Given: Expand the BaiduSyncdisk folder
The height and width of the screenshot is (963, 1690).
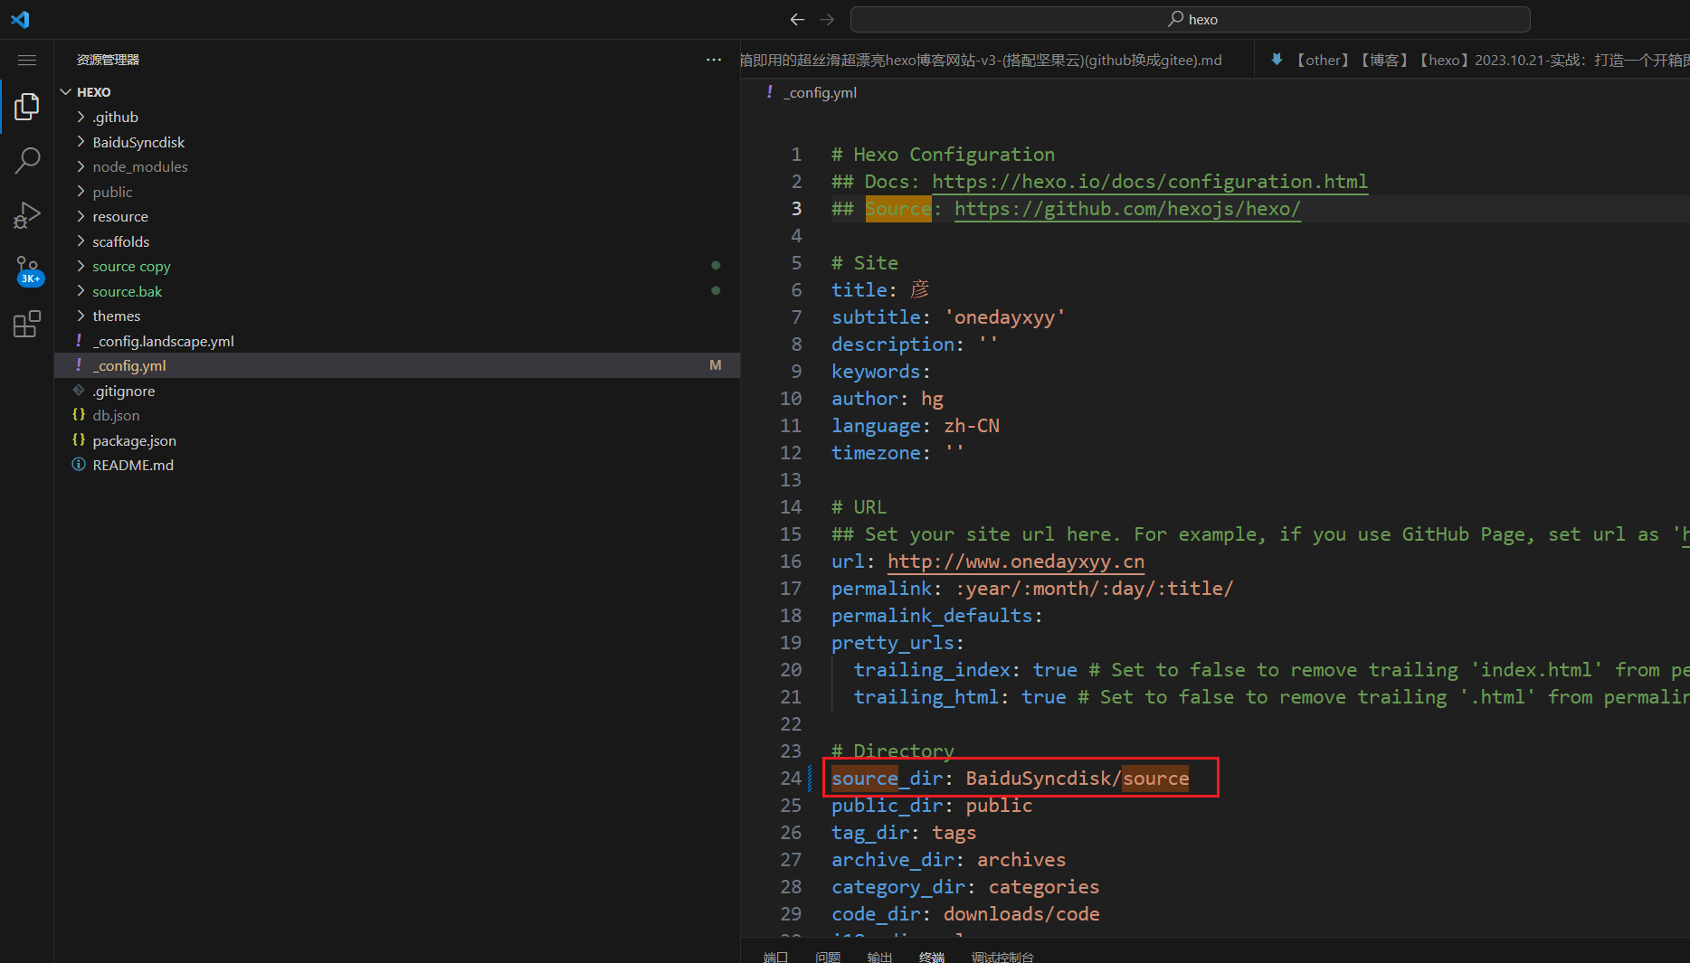Looking at the screenshot, I should click(x=398, y=142).
